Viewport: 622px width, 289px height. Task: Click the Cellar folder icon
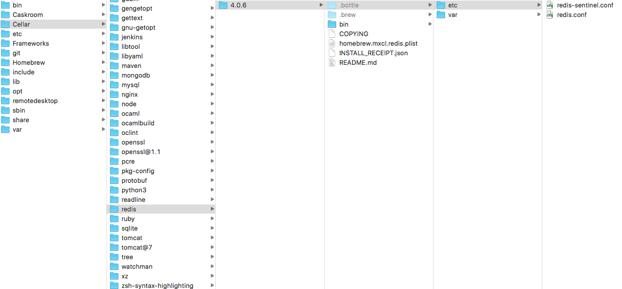point(5,24)
